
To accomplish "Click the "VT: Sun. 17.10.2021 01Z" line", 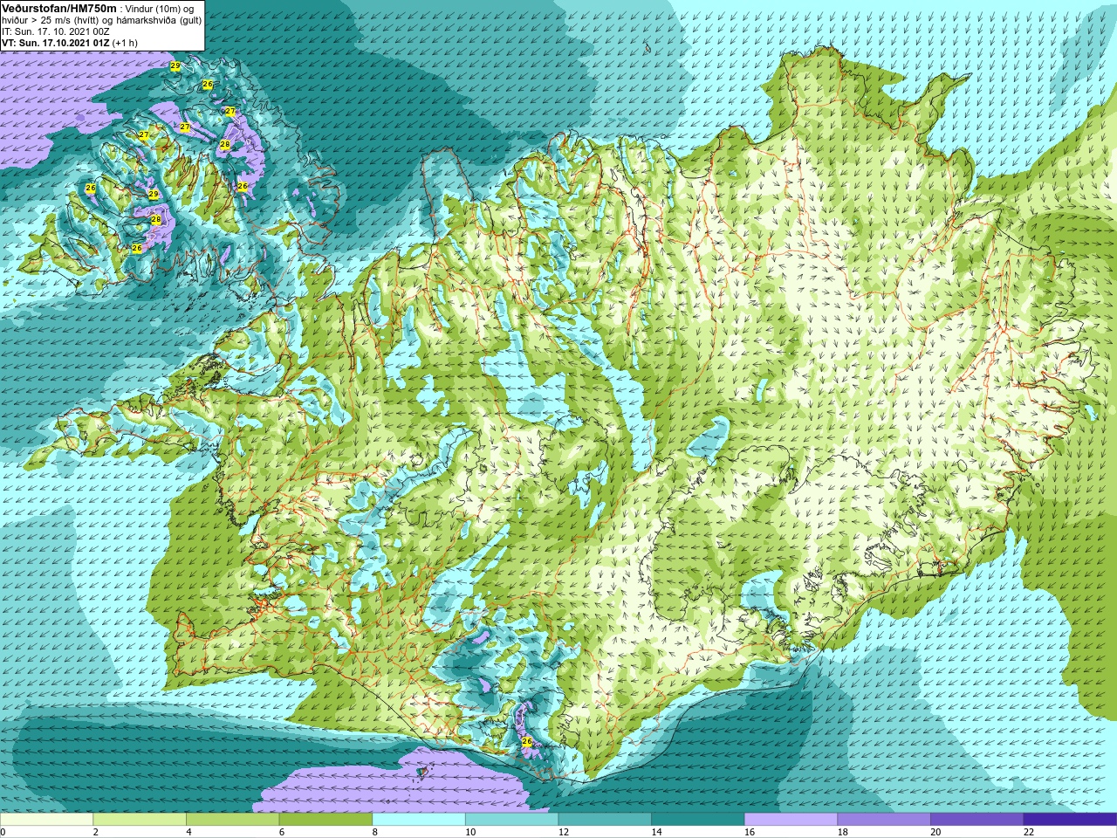I will (55, 43).
